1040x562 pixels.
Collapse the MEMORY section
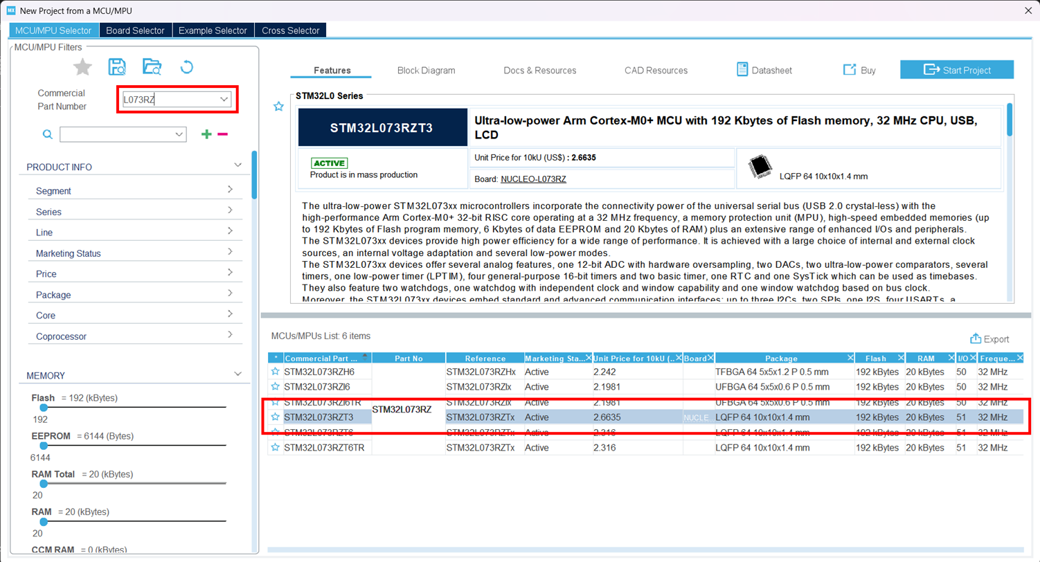pos(237,374)
